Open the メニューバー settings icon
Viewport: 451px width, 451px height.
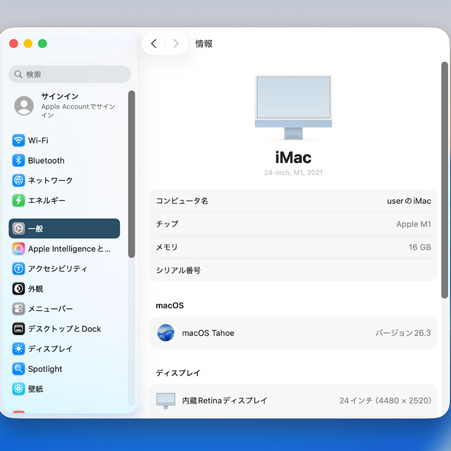pos(19,309)
